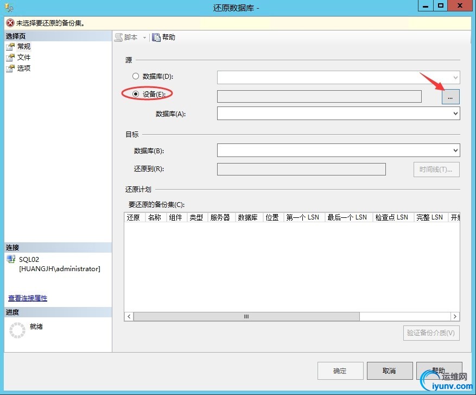The width and height of the screenshot is (476, 395).
Task: Click the 数据库 column header in grid
Action: coord(249,217)
